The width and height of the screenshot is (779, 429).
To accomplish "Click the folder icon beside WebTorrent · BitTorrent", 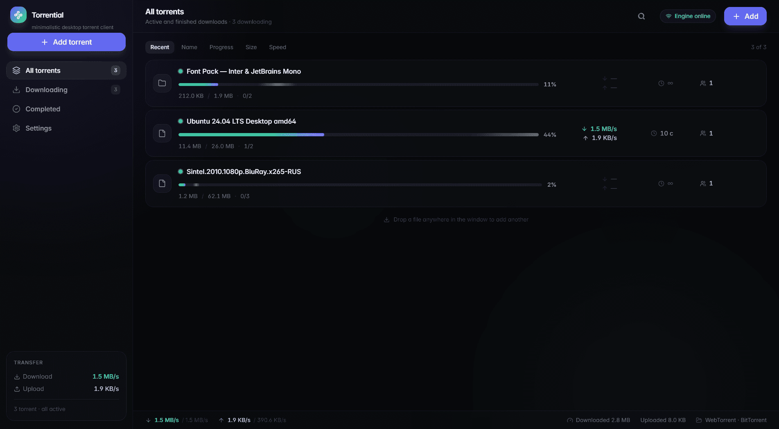I will [699, 420].
